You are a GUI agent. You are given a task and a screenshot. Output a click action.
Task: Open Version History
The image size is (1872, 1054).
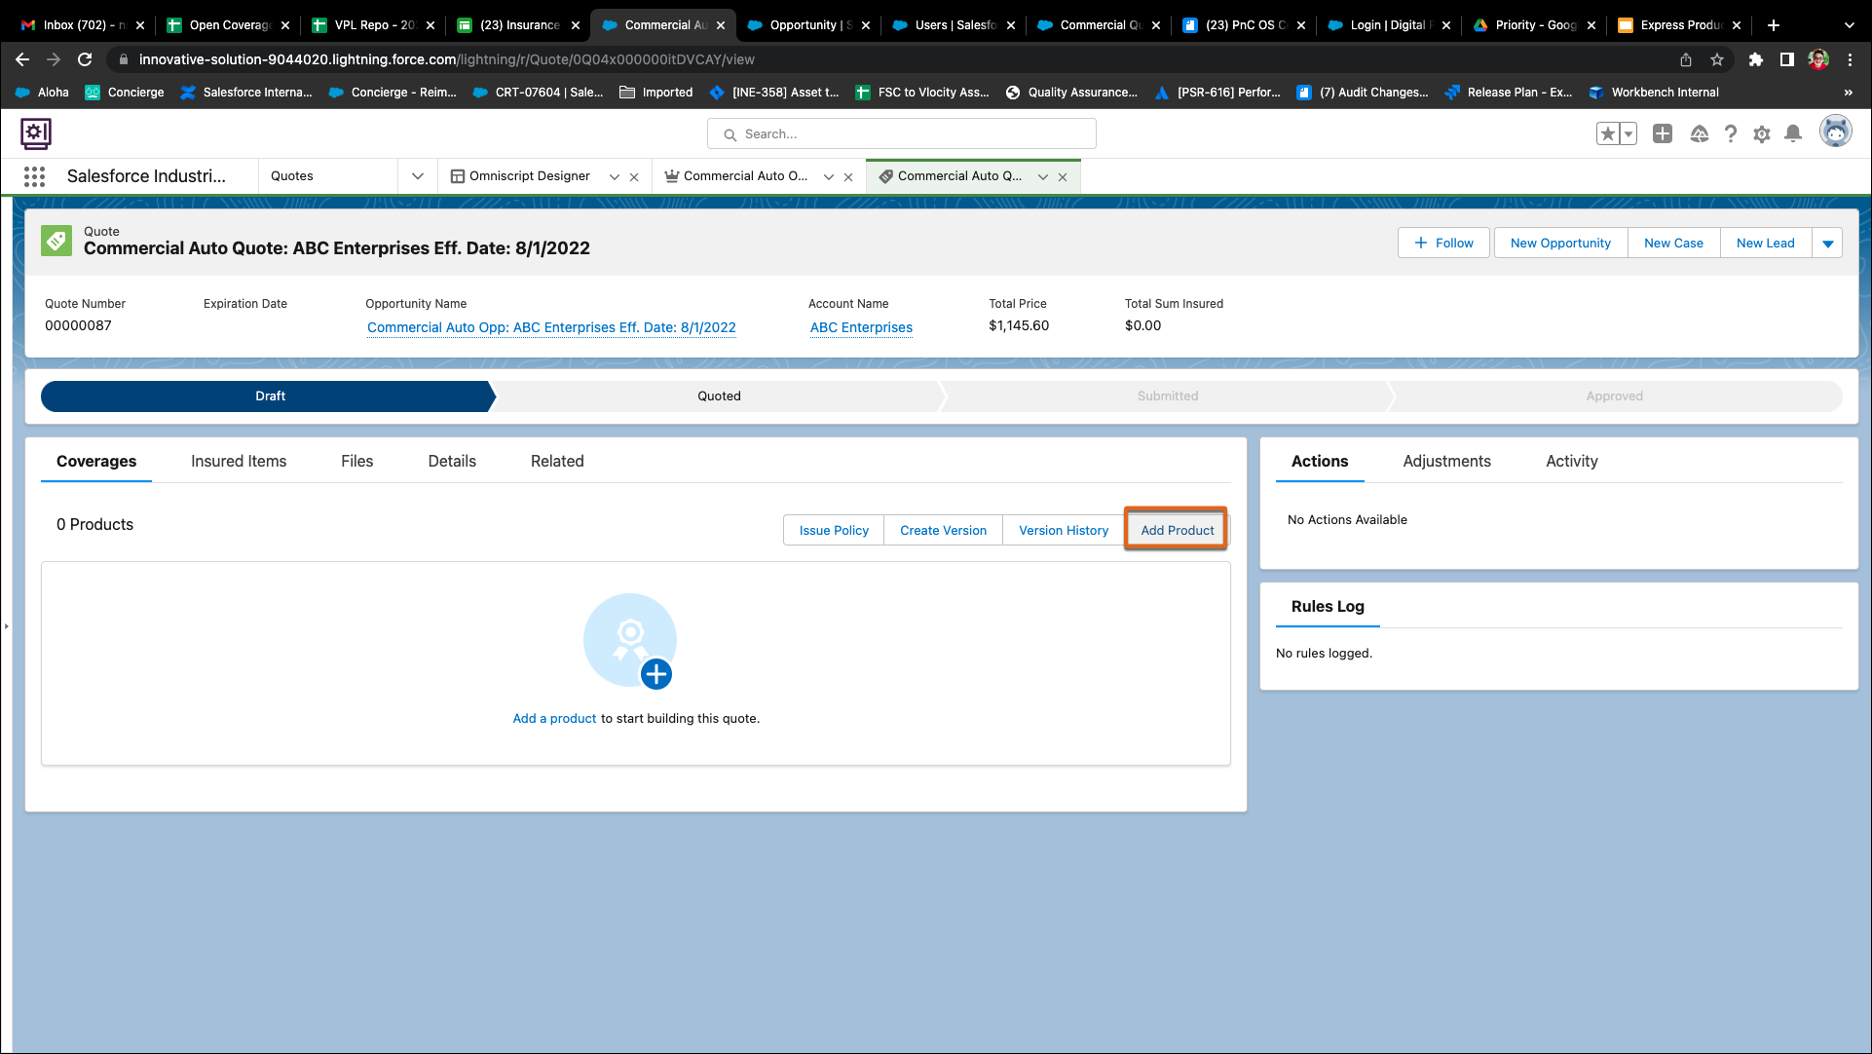pos(1064,531)
